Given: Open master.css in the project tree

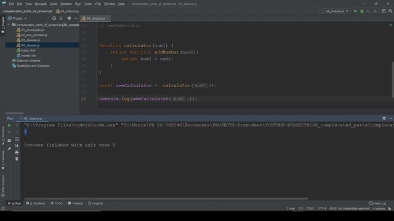Looking at the screenshot, I should (29, 56).
